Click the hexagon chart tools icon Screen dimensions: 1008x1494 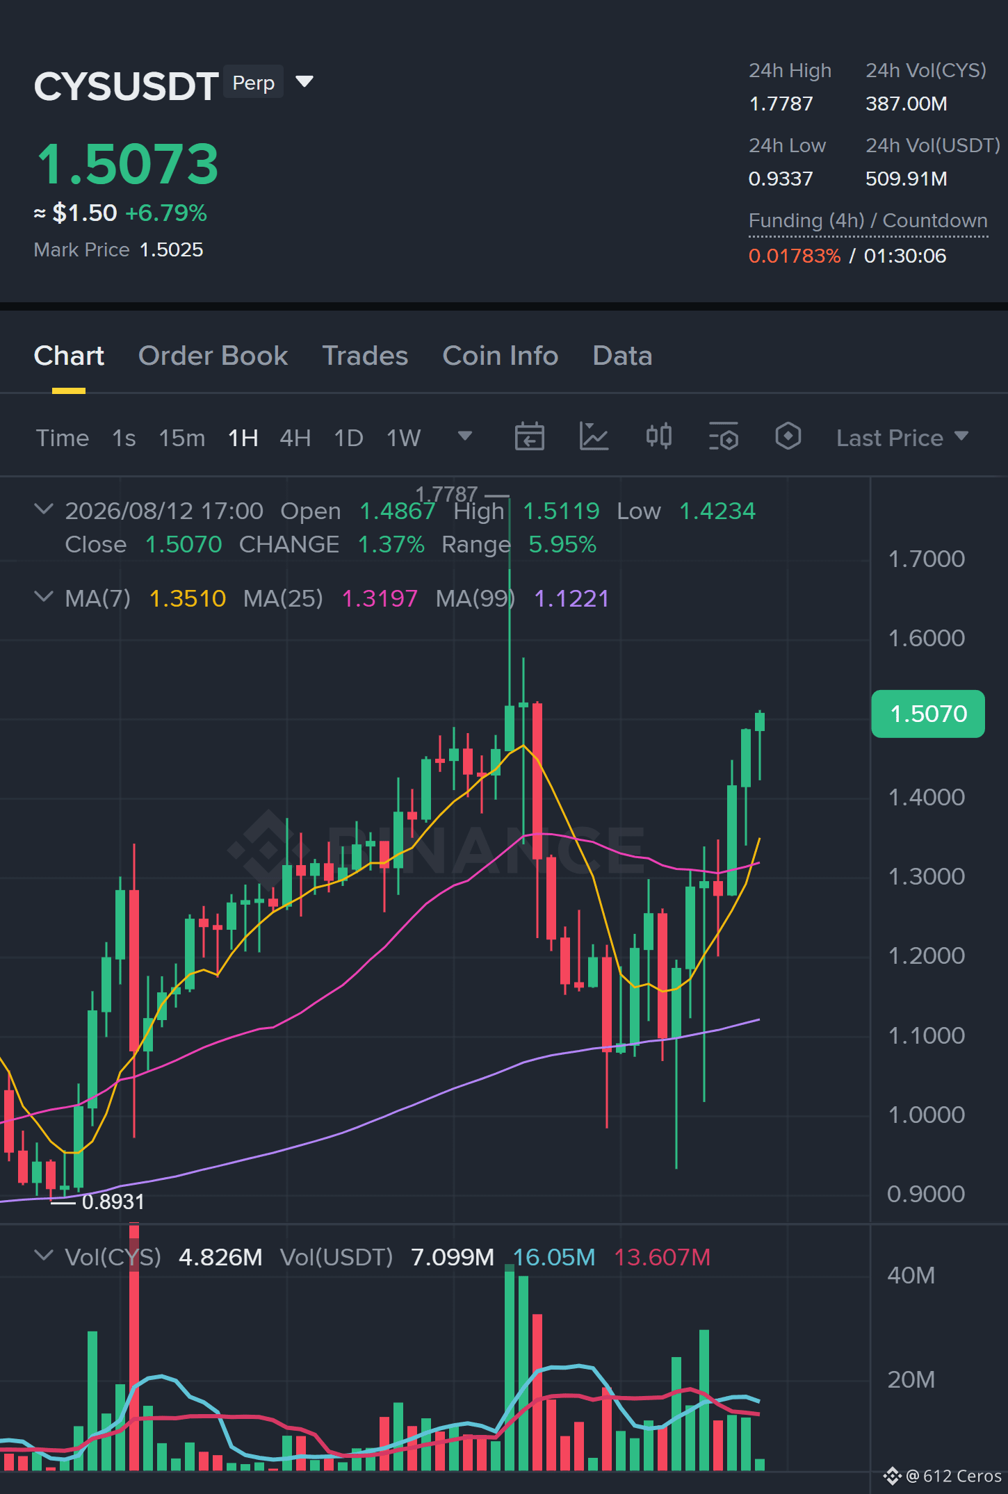(x=788, y=437)
